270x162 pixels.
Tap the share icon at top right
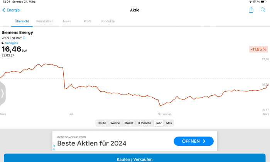251,10
